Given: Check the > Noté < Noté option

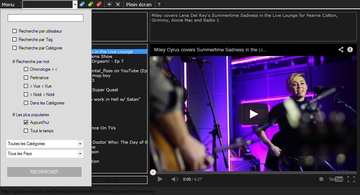Looking at the screenshot, I should tap(26, 94).
